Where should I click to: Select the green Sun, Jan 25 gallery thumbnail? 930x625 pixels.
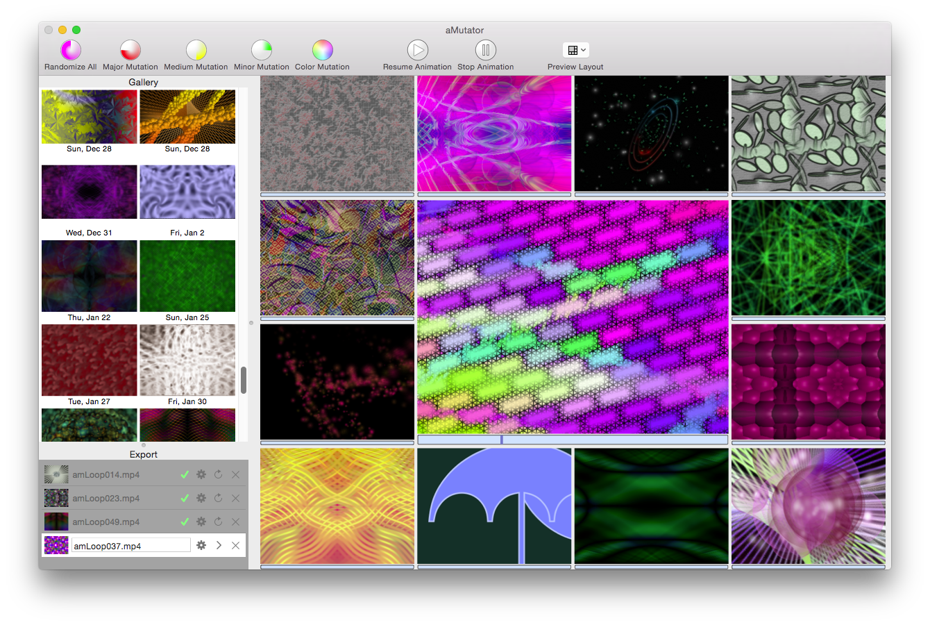187,276
